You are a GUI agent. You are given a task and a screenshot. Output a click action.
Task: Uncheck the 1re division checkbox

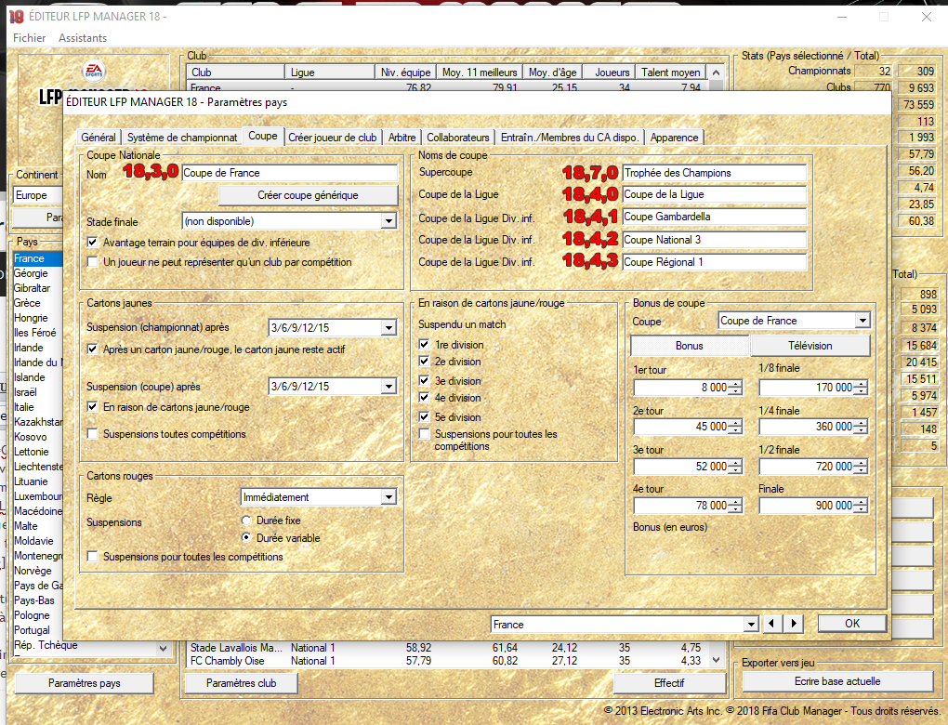[425, 345]
